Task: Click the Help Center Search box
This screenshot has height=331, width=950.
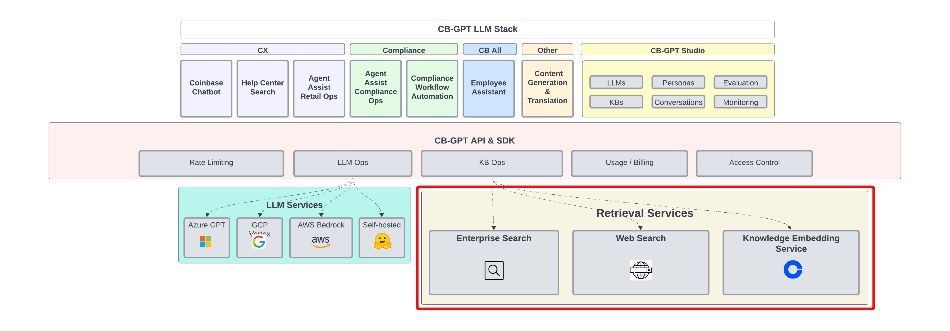Action: 263,88
